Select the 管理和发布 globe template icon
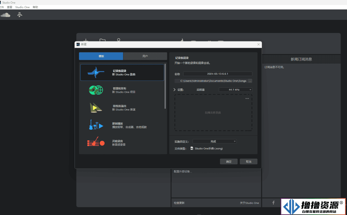Image resolution: width=347 pixels, height=215 pixels. [x=96, y=90]
